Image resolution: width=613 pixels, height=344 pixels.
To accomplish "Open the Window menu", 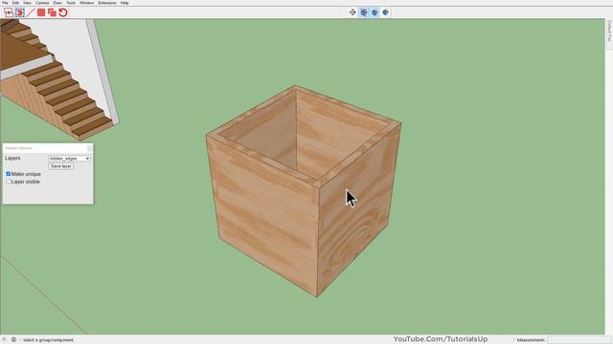I will [87, 3].
